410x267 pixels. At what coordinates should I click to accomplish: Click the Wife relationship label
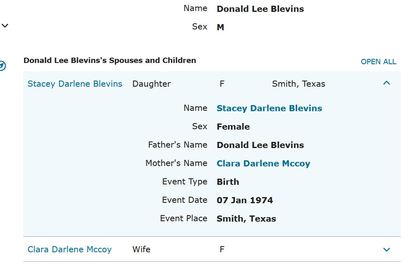pos(141,249)
